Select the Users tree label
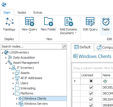 tap(24, 83)
